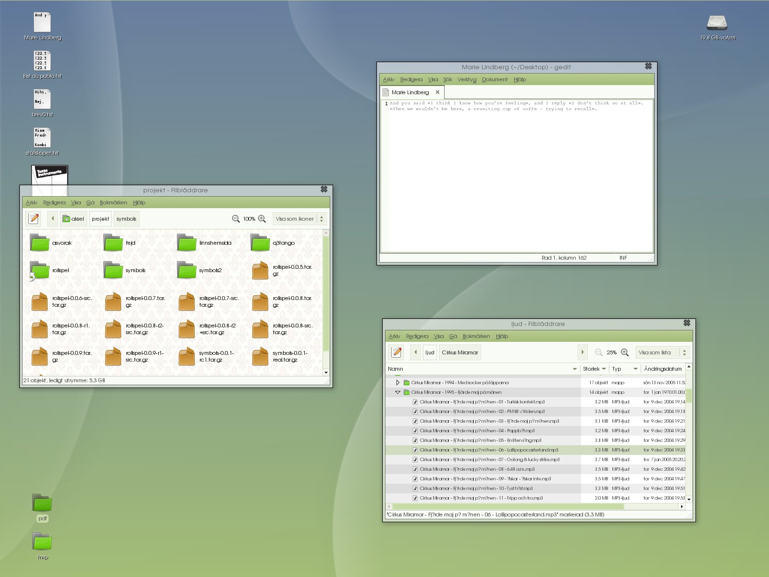This screenshot has height=577, width=769.
Task: Go to the projekt path button
Action: tap(100, 219)
